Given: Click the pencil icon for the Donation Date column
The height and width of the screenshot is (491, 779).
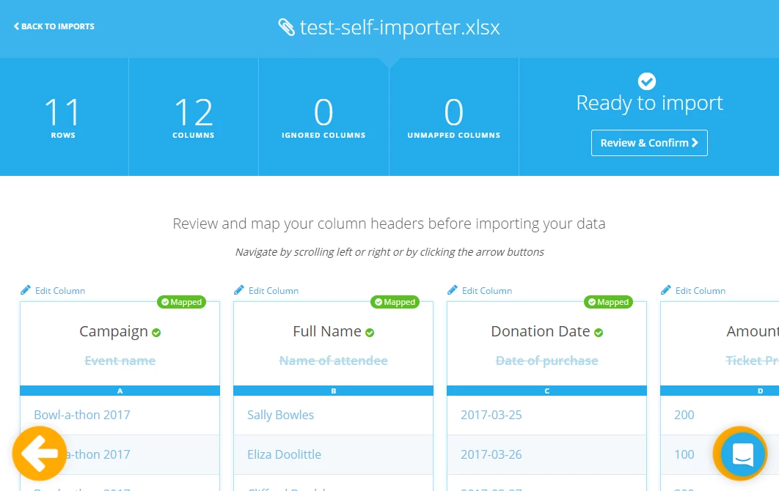Looking at the screenshot, I should click(452, 289).
